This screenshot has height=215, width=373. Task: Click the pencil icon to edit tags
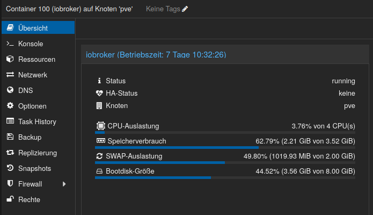click(x=185, y=9)
